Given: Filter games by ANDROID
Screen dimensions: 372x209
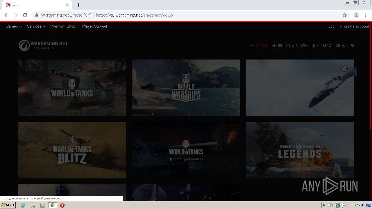Looking at the screenshot, I should coord(279,46).
